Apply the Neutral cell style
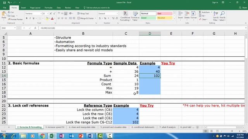 (165, 18)
